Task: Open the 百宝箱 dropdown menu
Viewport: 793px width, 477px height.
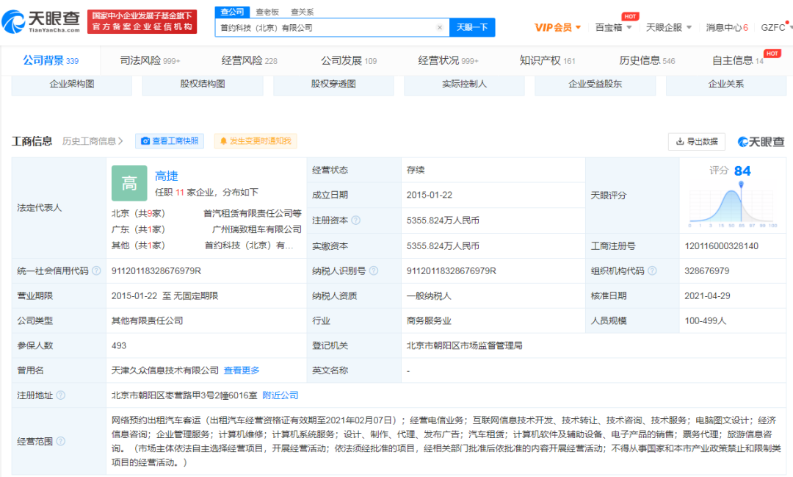Action: (x=613, y=27)
